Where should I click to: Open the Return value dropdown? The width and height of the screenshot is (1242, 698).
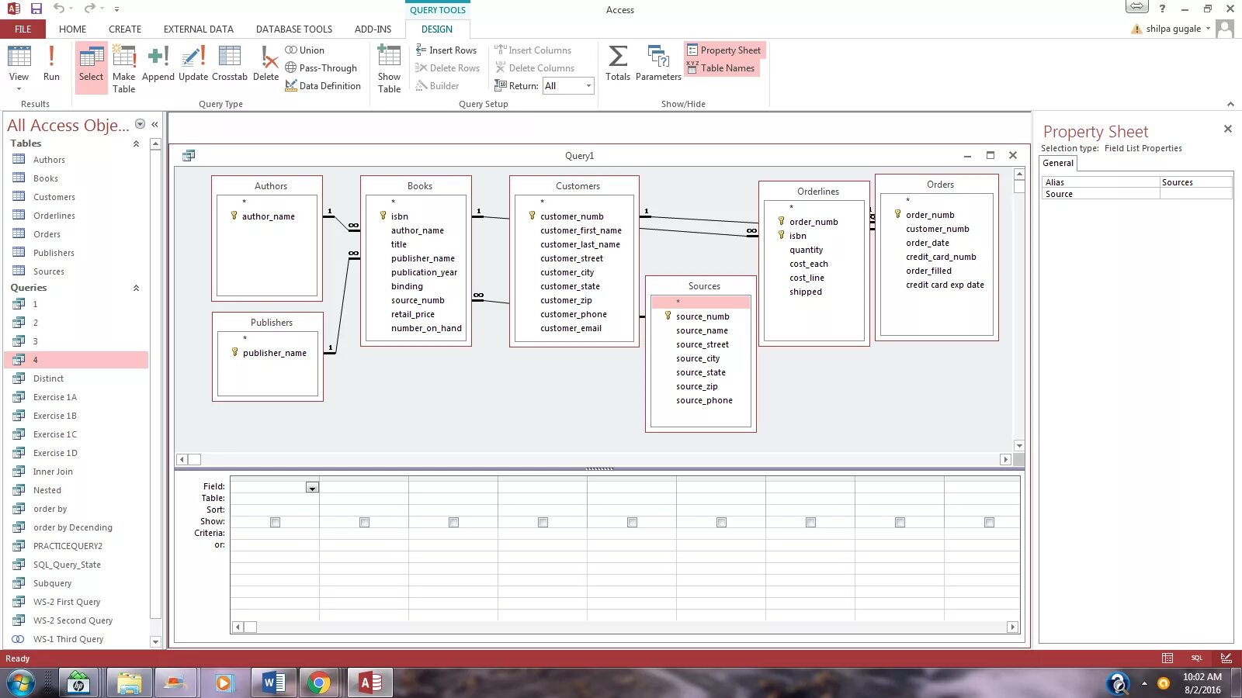588,86
